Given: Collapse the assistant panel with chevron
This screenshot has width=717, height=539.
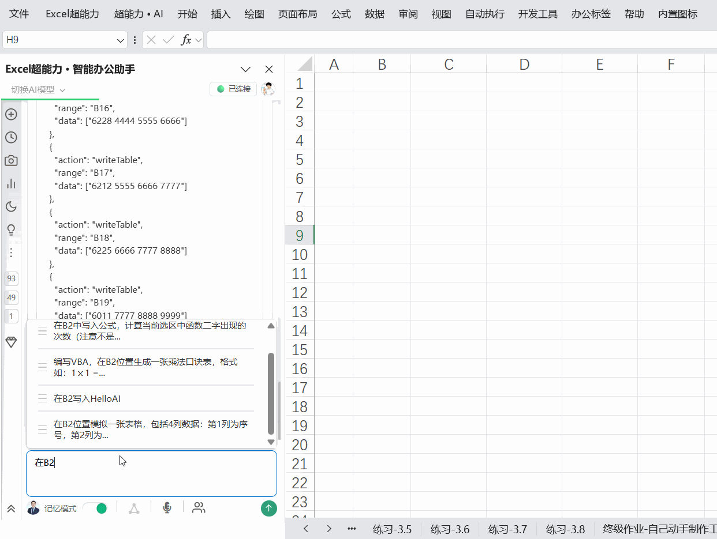Looking at the screenshot, I should point(245,69).
